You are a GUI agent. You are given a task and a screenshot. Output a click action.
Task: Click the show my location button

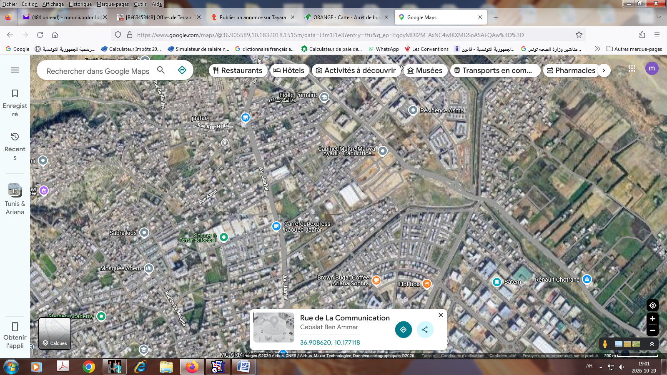point(653,305)
